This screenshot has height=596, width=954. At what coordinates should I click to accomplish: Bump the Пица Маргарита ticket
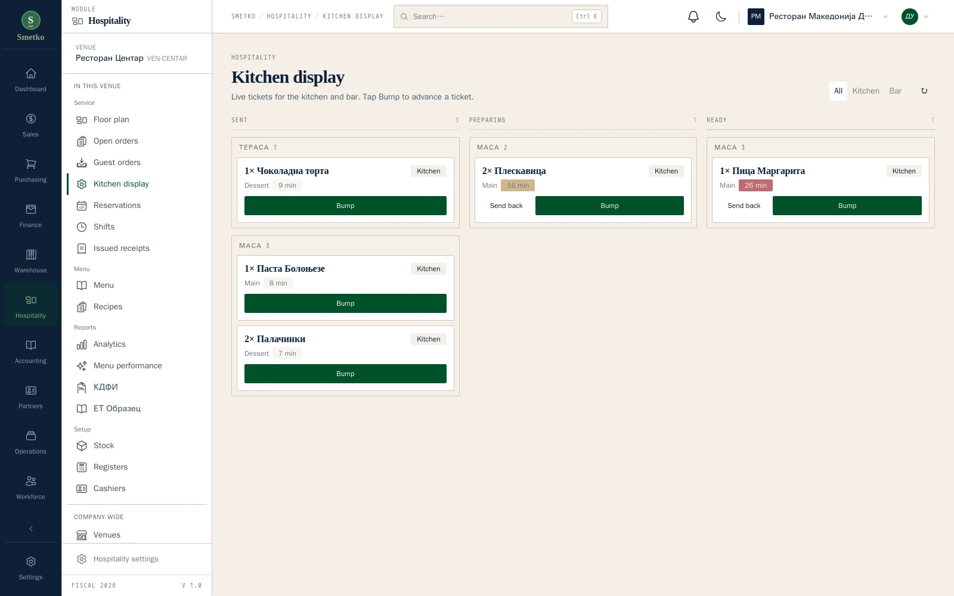[x=847, y=206]
